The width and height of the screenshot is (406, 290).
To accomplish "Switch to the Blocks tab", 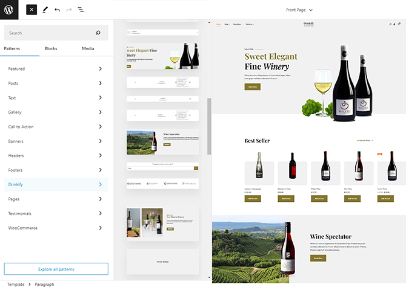I will click(51, 48).
